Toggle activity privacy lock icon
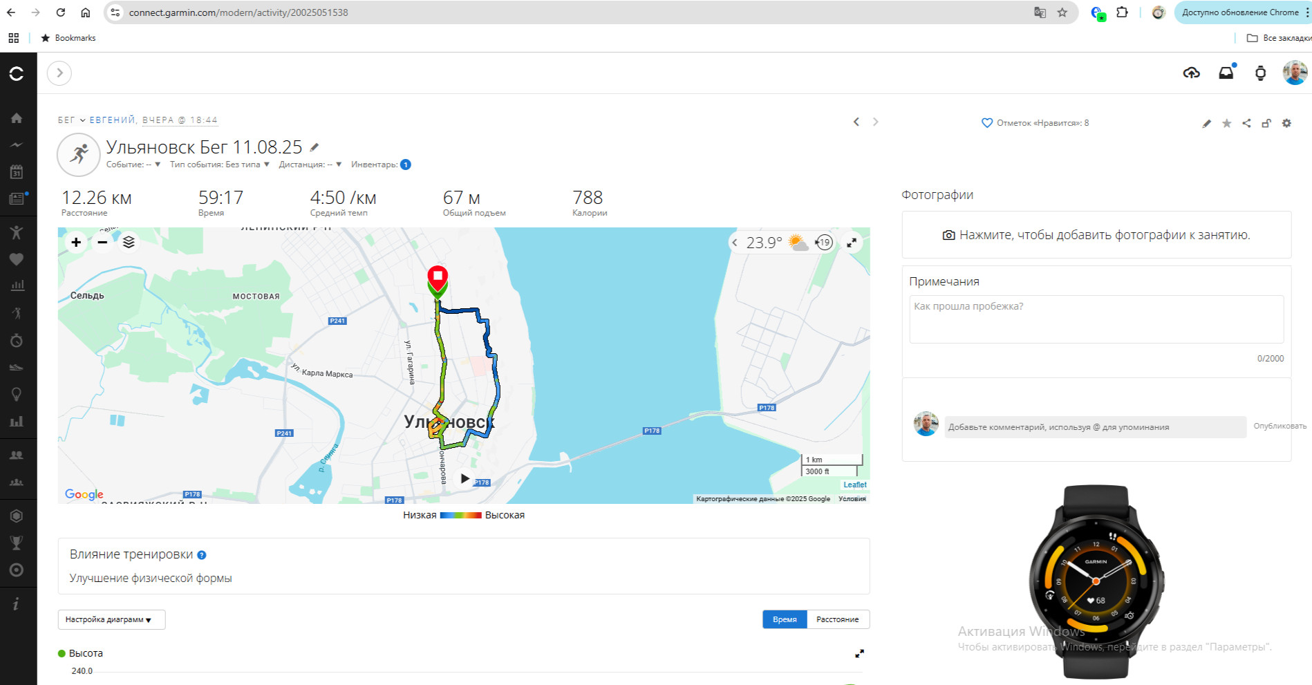This screenshot has width=1312, height=685. click(1266, 123)
